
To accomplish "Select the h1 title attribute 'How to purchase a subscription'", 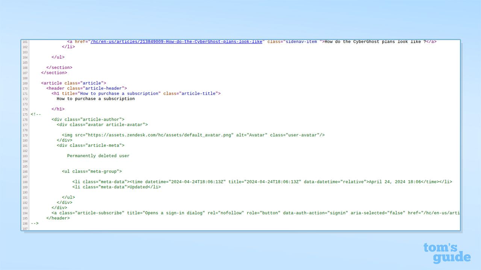I will [x=119, y=94].
